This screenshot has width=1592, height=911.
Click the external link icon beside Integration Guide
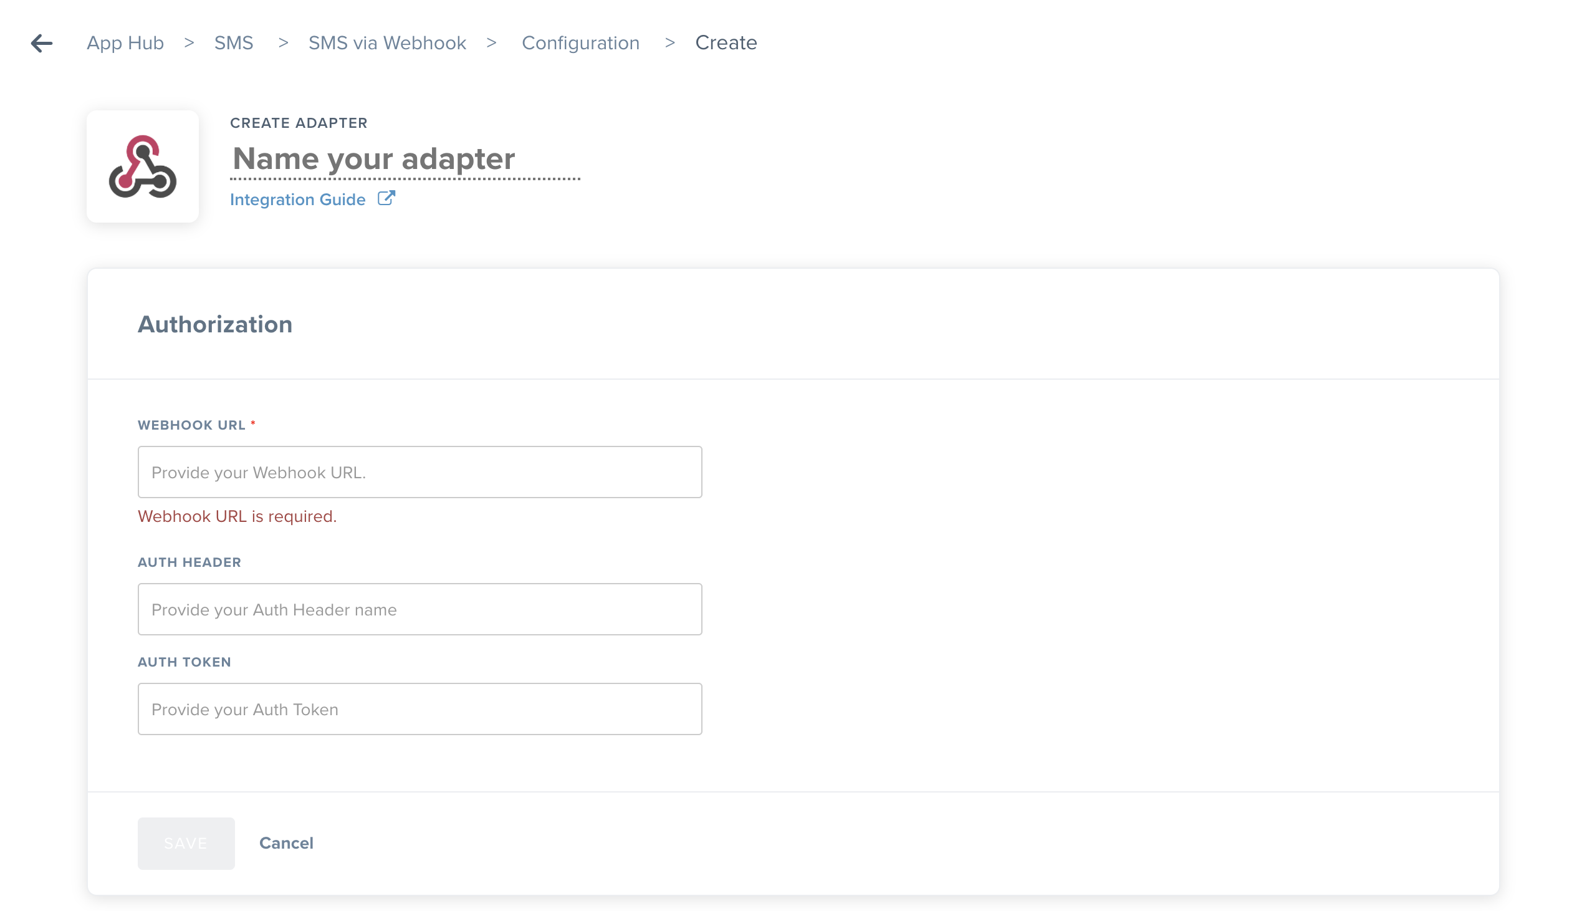386,199
